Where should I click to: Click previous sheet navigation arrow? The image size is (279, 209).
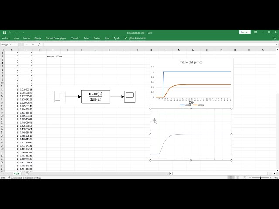coord(3,174)
